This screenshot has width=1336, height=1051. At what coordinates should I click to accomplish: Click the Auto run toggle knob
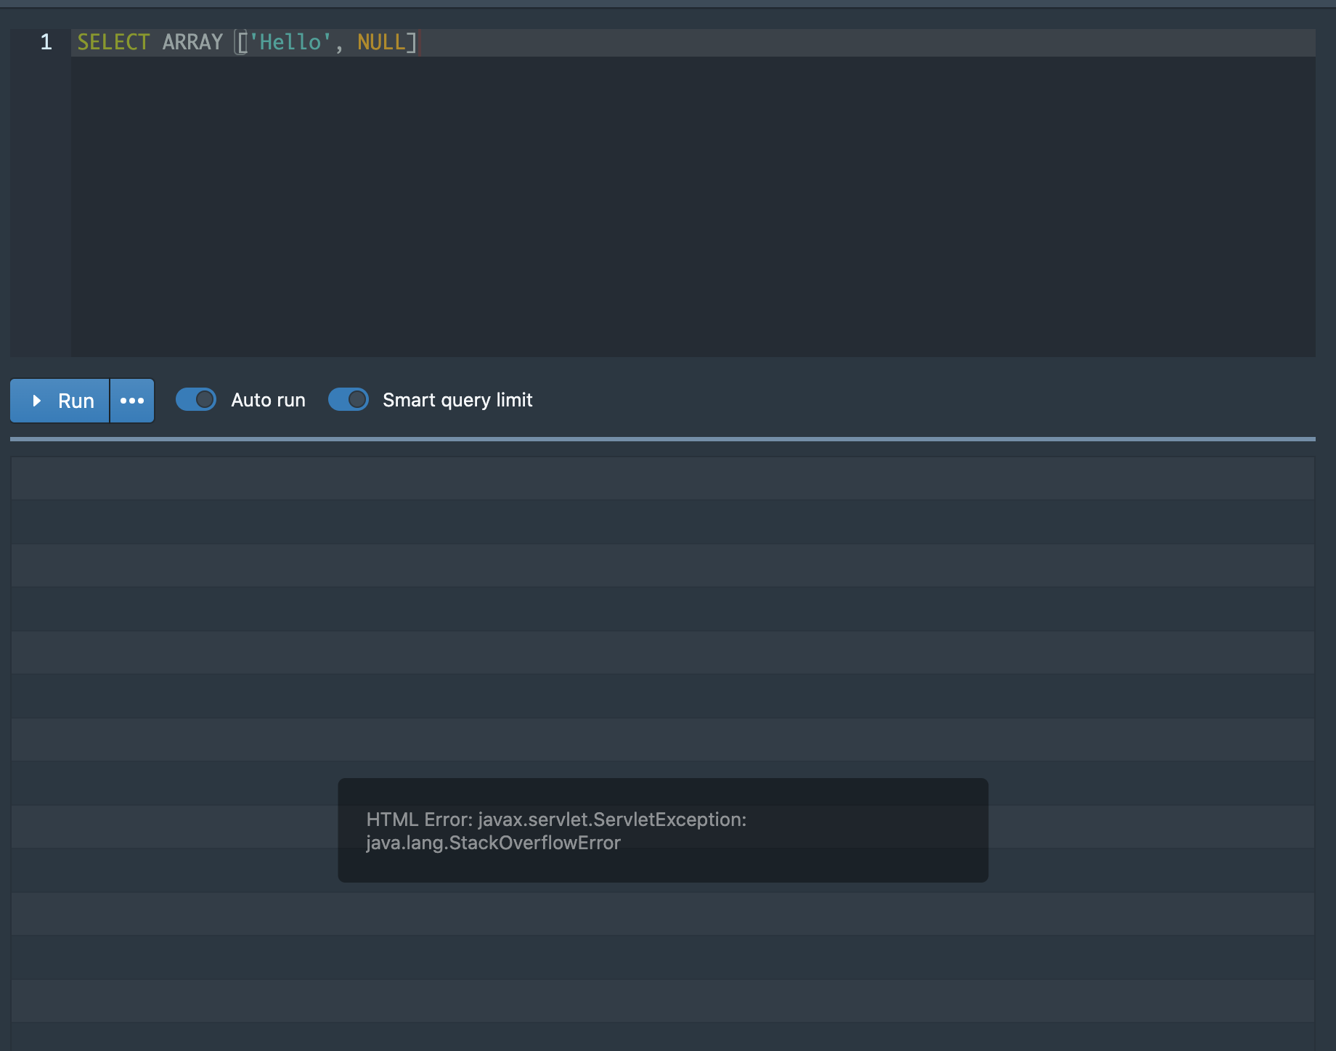point(204,400)
